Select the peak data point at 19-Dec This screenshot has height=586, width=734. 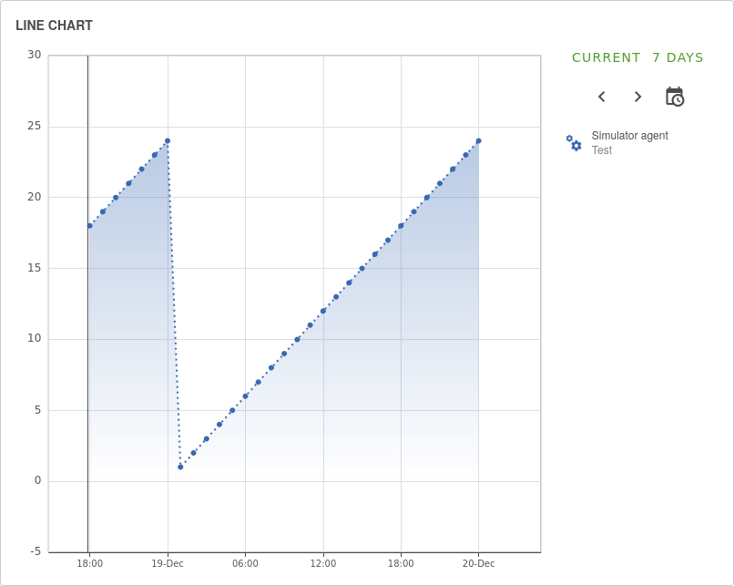[168, 141]
